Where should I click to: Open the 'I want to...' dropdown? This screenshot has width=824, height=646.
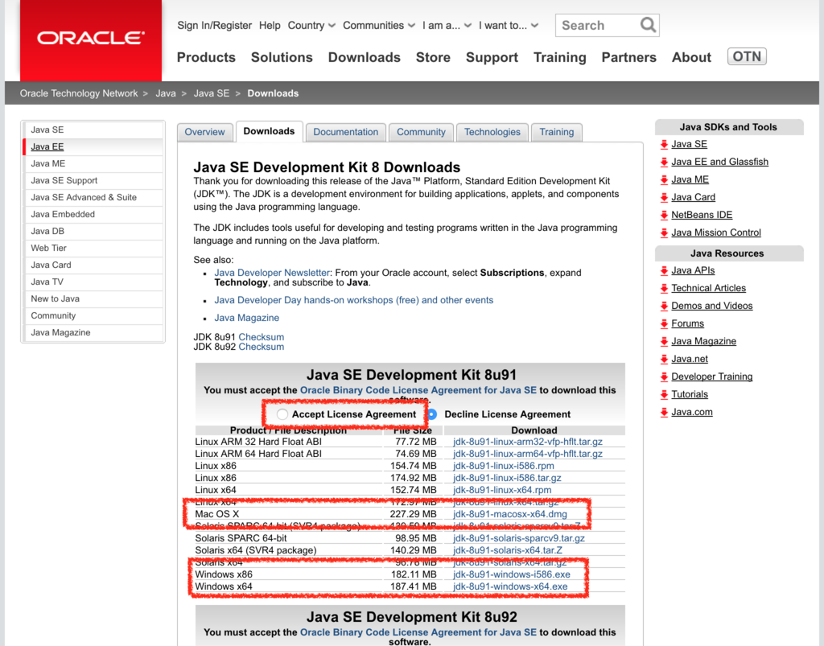click(x=509, y=25)
